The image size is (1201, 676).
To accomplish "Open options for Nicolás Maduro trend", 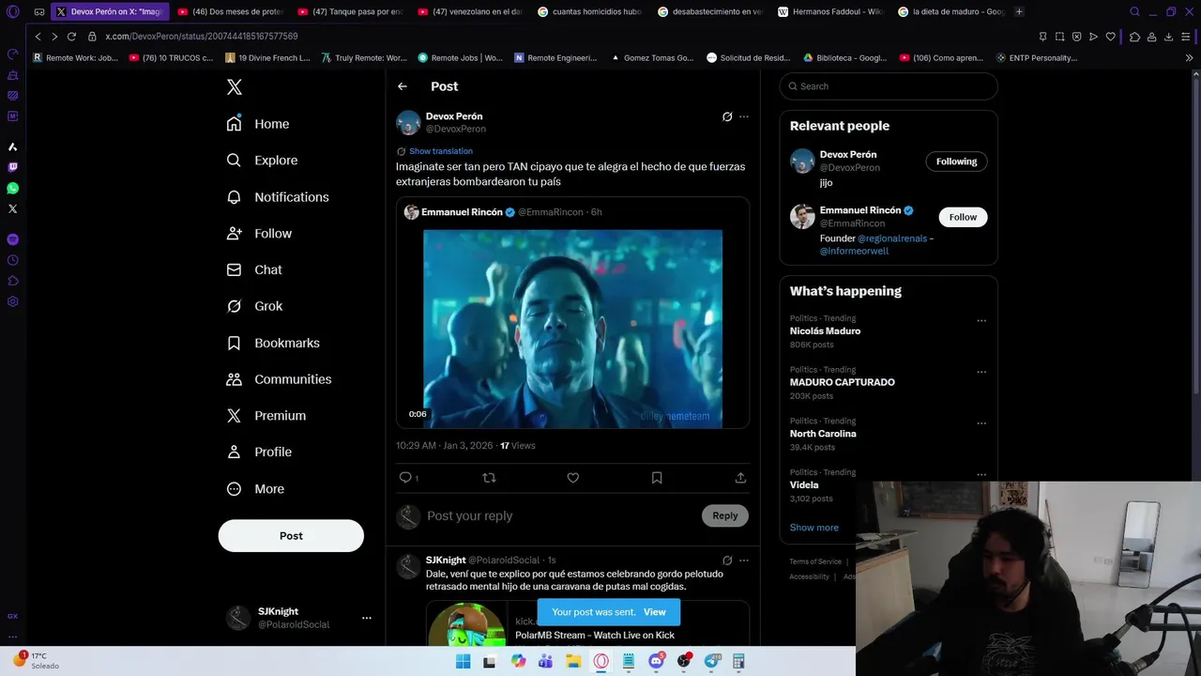I will pos(981,320).
